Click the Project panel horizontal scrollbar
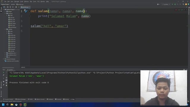Image resolution: width=190 pixels, height=107 pixels. click(8, 68)
